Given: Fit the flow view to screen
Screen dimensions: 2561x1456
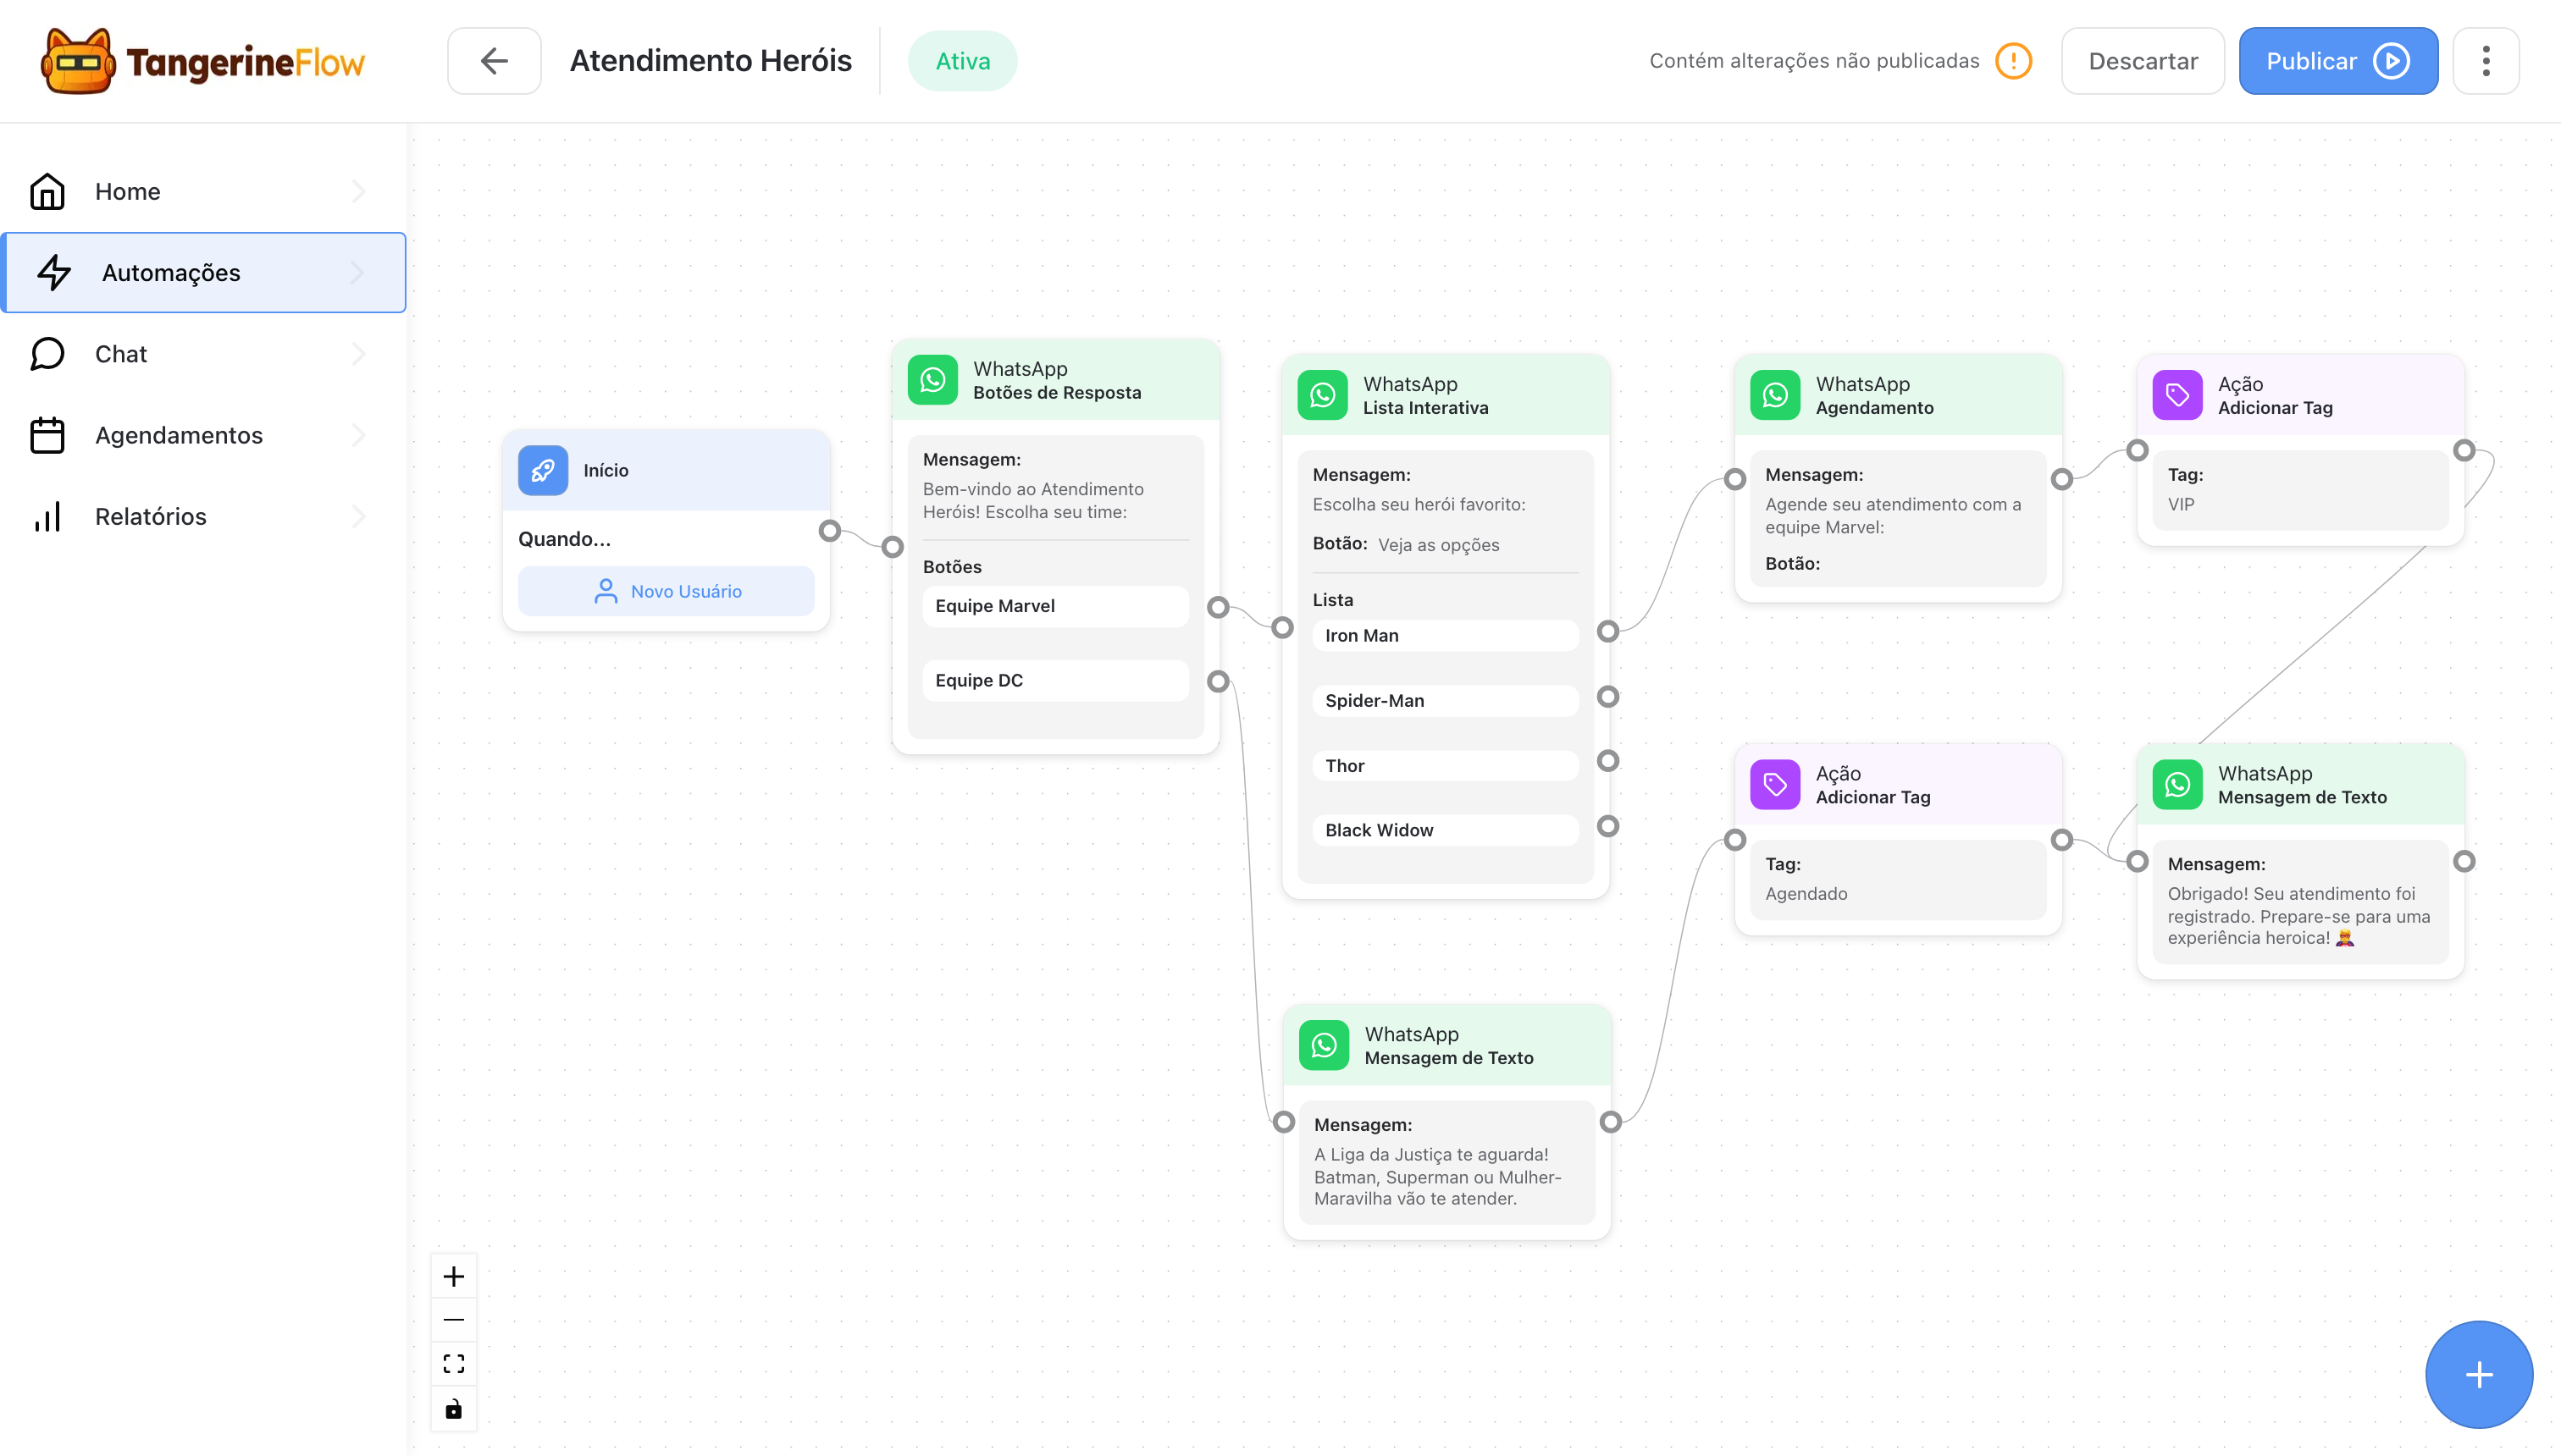Looking at the screenshot, I should (x=453, y=1364).
